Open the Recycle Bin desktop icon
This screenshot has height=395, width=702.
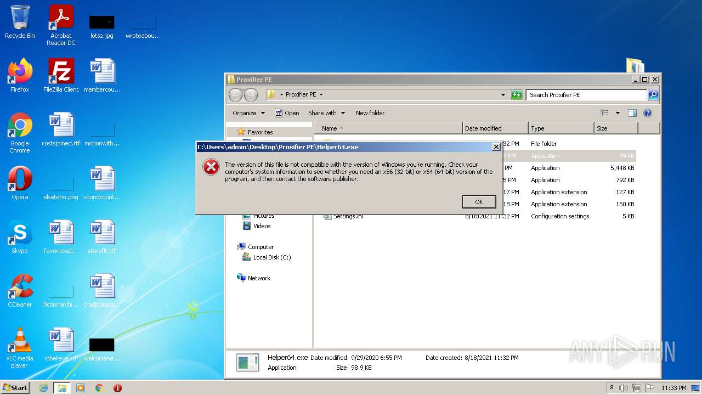point(20,22)
